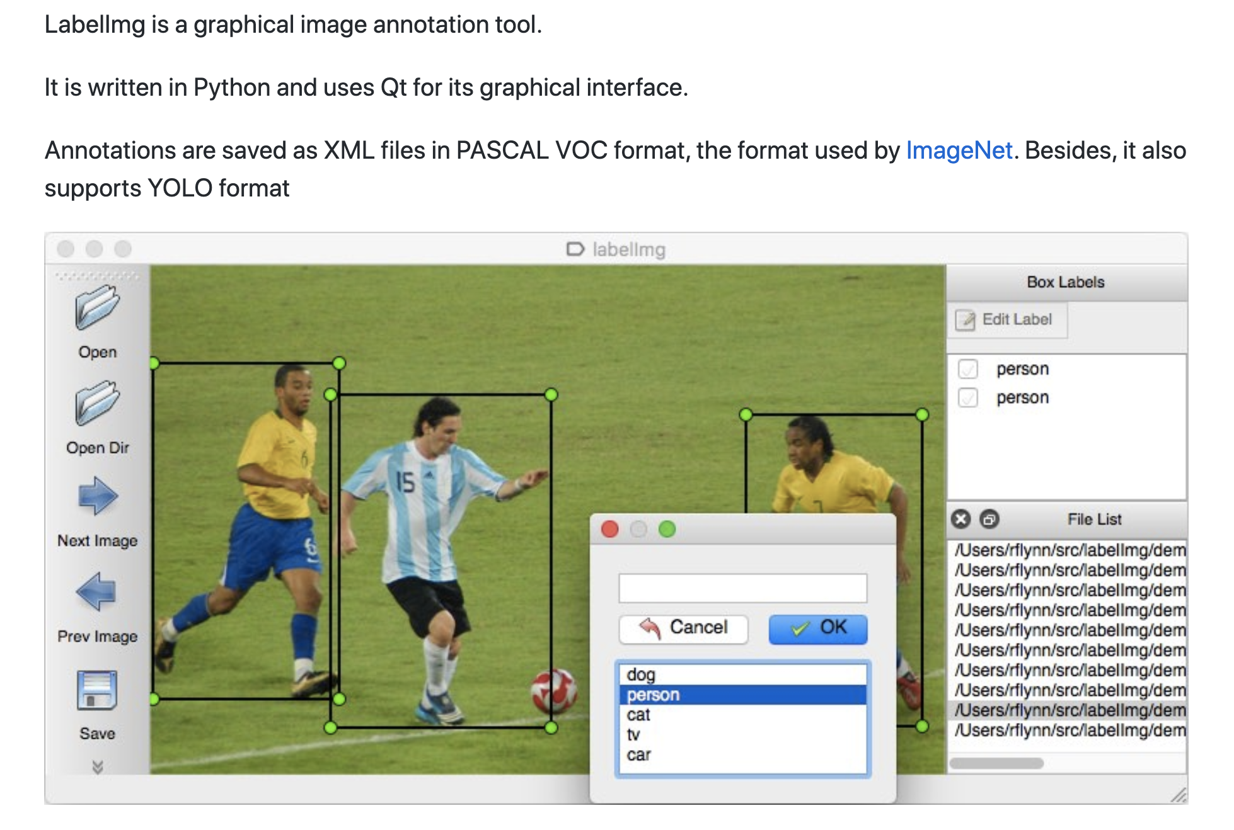Click the OK button in dialog
Viewport: 1234px width, 830px height.
[x=818, y=628]
